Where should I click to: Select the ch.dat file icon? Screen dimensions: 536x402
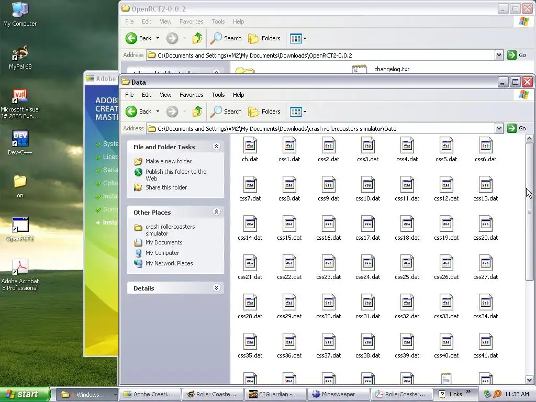pos(250,146)
